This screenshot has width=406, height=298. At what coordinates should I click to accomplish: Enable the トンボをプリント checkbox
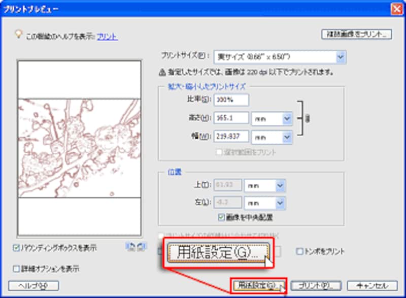tap(300, 251)
